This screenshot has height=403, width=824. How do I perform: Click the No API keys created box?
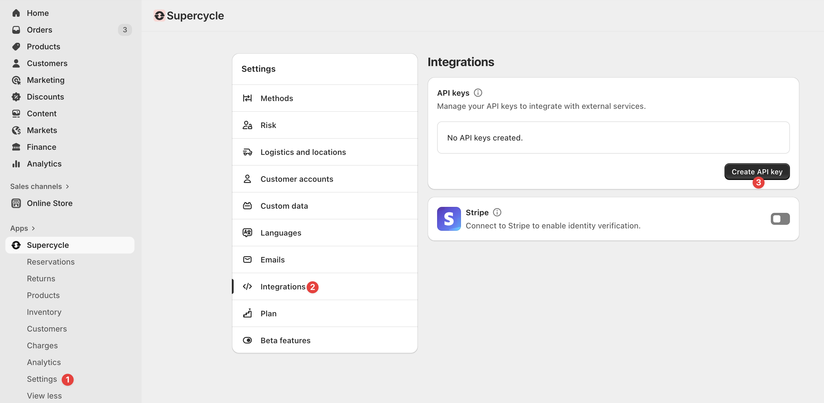[612, 138]
